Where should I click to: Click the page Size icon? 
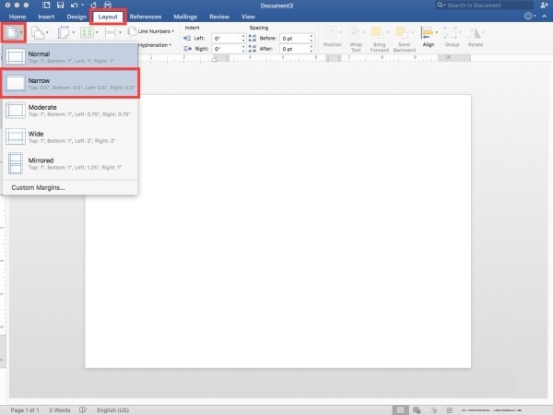pos(64,32)
